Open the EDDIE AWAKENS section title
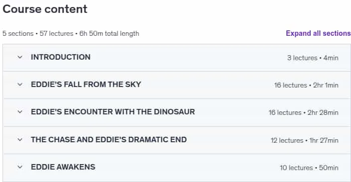The height and width of the screenshot is (182, 351). 63,167
